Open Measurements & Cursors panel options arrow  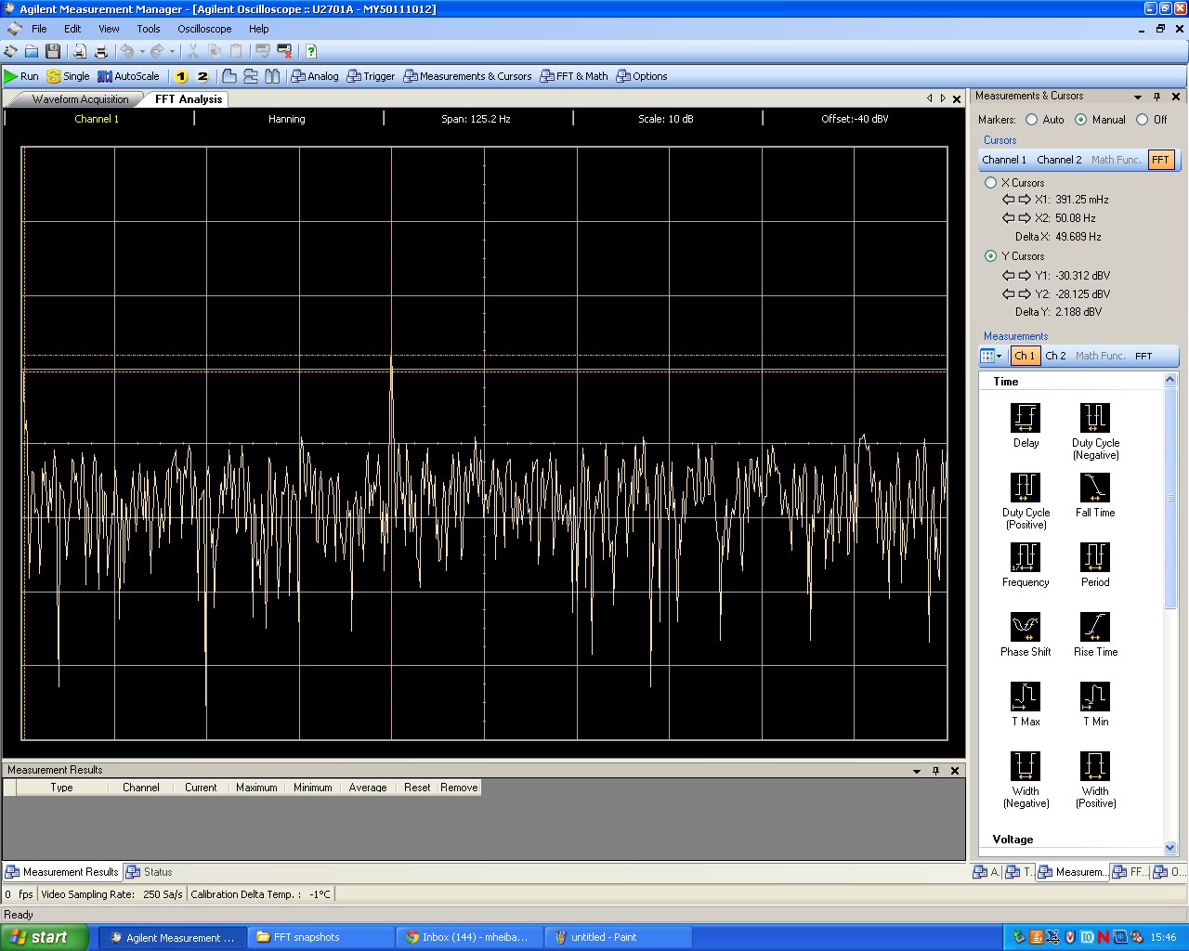click(x=1138, y=97)
